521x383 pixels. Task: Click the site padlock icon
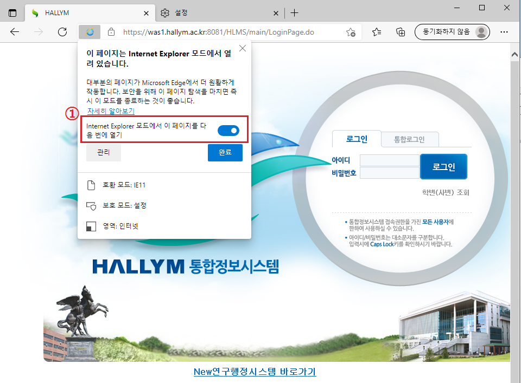111,32
